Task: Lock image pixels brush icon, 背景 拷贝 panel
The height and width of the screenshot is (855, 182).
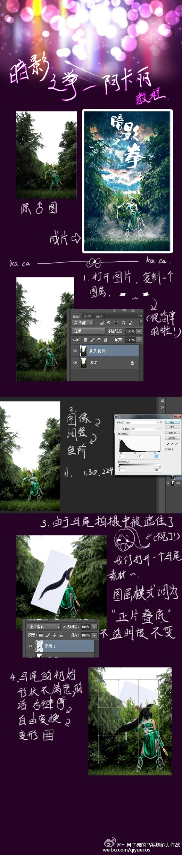Action: 92,340
